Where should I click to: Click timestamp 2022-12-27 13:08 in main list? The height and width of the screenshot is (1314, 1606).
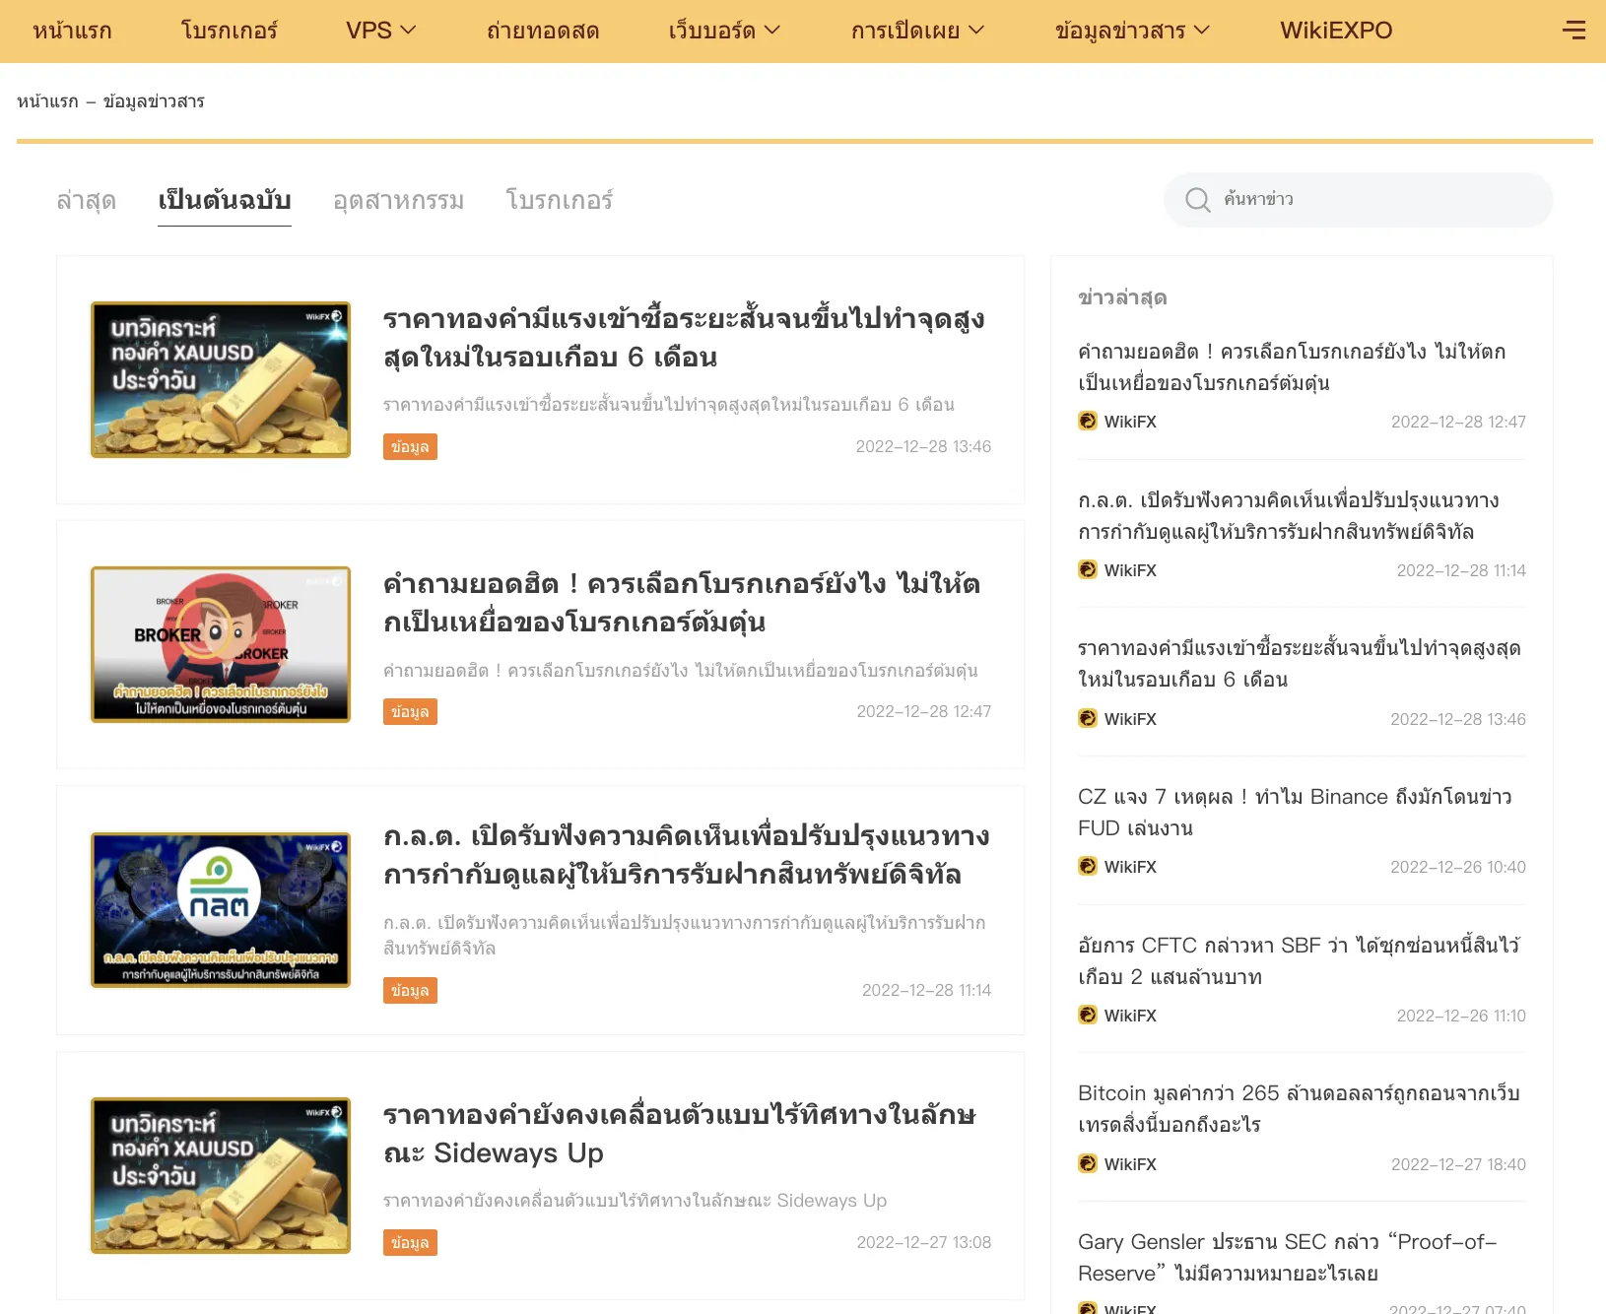coord(924,1242)
